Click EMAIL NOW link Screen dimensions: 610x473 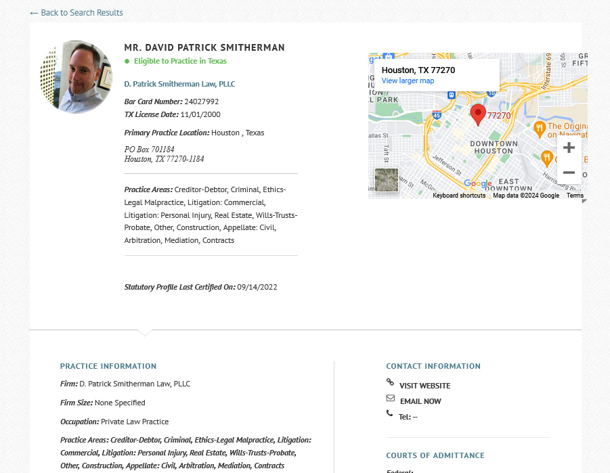(x=420, y=401)
